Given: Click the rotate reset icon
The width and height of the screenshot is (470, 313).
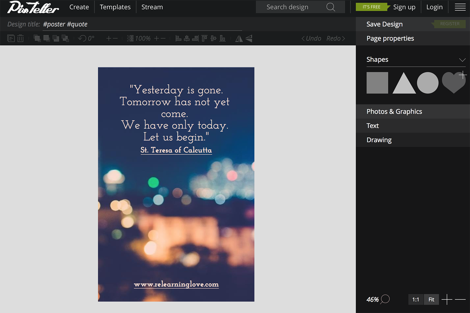Looking at the screenshot, I should (82, 38).
